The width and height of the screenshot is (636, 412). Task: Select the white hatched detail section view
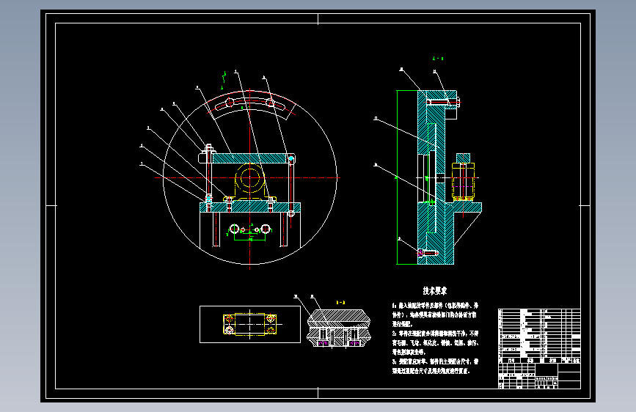point(339,328)
